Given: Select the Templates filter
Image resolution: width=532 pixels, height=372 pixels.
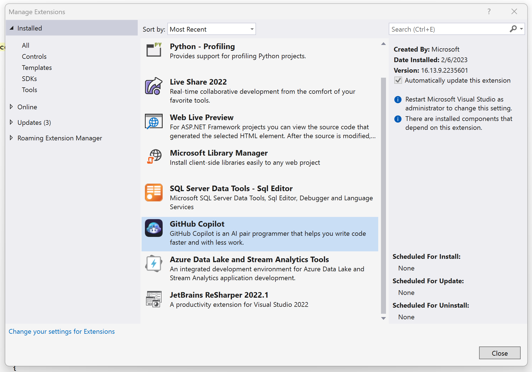Looking at the screenshot, I should tap(37, 68).
